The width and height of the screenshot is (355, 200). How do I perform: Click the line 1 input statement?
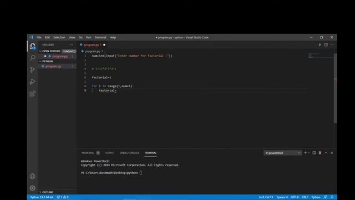pos(132,56)
